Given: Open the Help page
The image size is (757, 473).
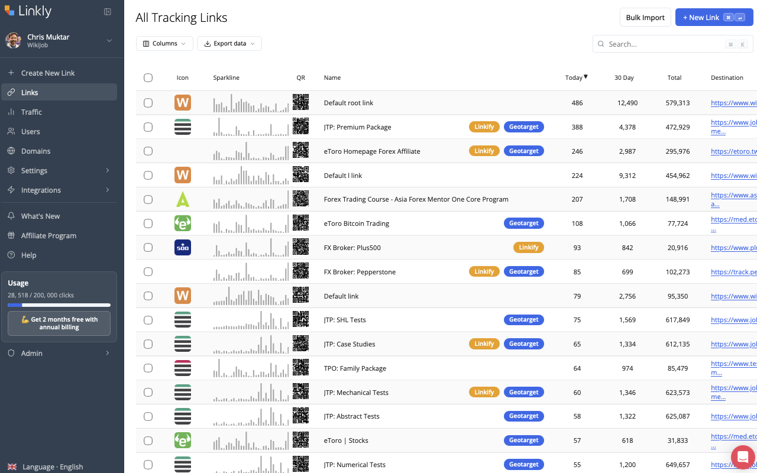Looking at the screenshot, I should pos(59,255).
